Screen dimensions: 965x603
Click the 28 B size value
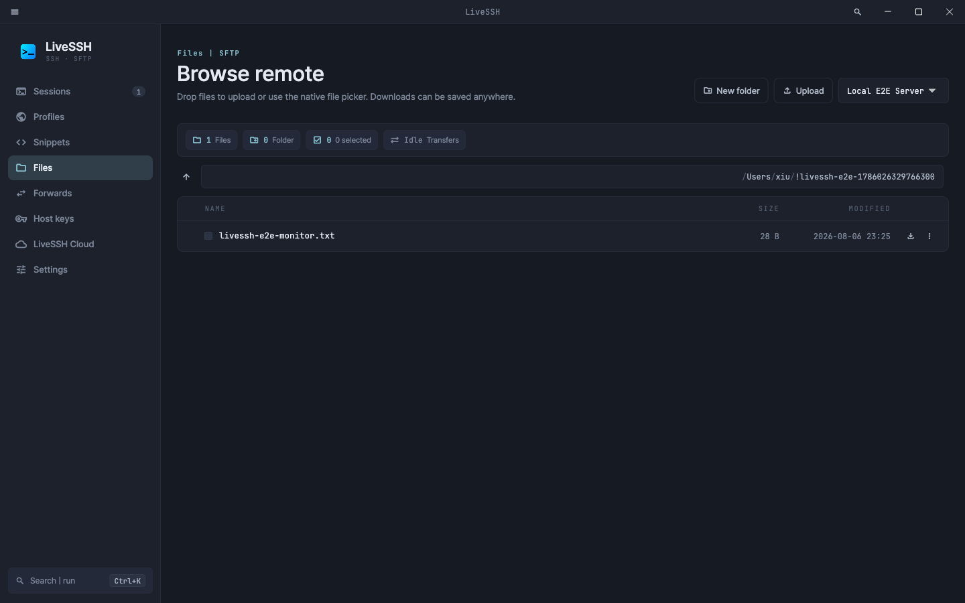pyautogui.click(x=769, y=237)
